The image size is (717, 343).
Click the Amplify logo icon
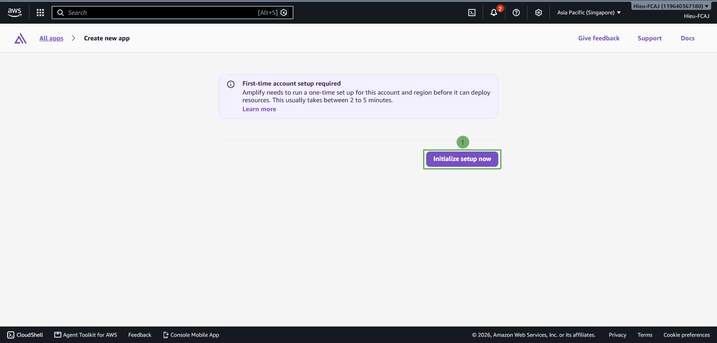pos(21,39)
